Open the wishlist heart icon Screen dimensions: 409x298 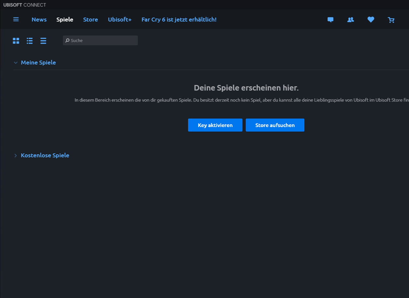(371, 20)
